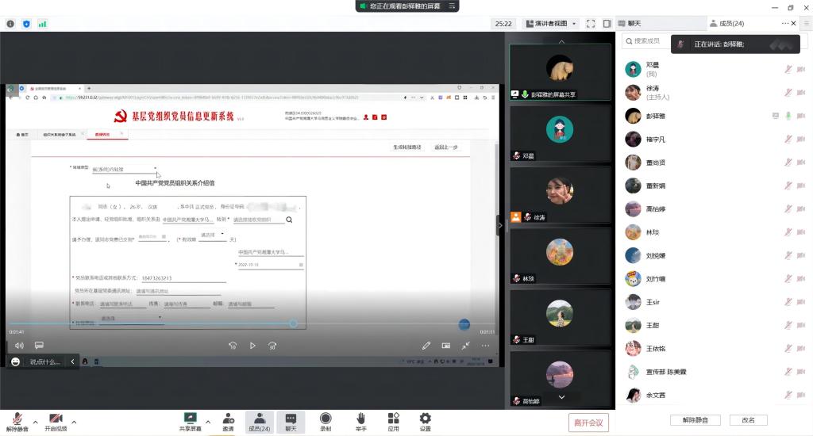Open the 邀请 invite icon
813x436 pixels.
coord(228,418)
